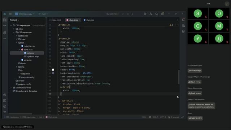231x130 pixels.
Task: Open the Terminal tool window
Action: click(5, 101)
